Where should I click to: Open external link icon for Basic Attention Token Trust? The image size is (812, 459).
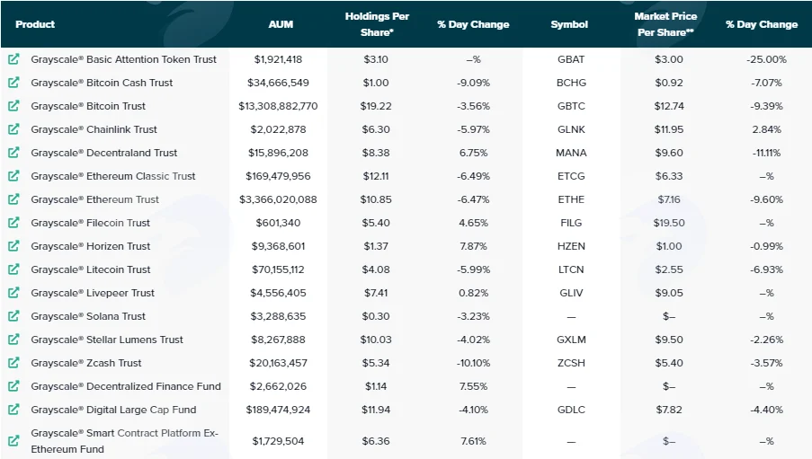(x=13, y=59)
